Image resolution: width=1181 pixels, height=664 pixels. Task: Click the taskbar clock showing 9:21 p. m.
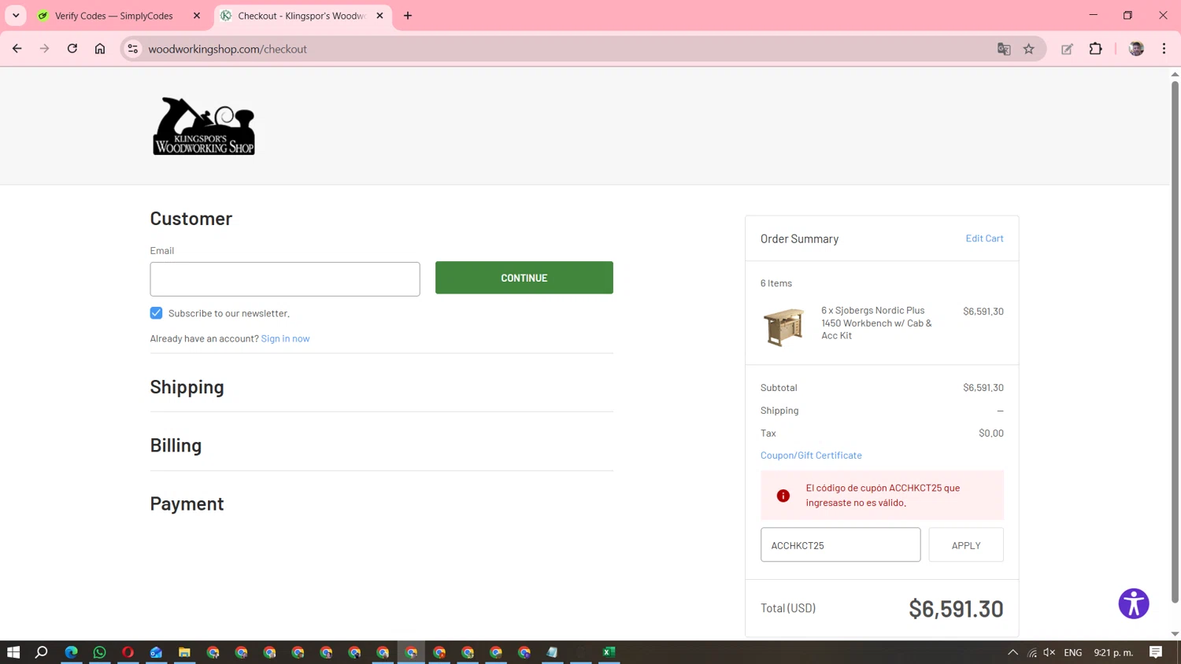coord(1113,652)
